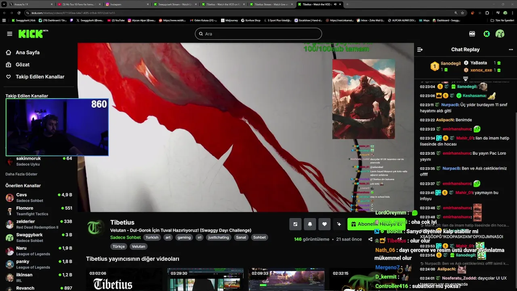Select the art tag
The height and width of the screenshot is (291, 517).
168,238
